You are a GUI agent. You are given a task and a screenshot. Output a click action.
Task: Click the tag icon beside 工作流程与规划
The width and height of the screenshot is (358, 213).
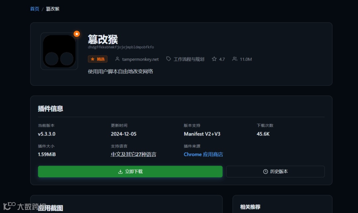[x=168, y=59]
